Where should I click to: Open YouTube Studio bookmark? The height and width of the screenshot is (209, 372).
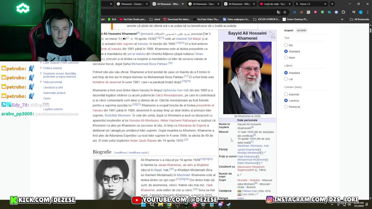(133, 19)
